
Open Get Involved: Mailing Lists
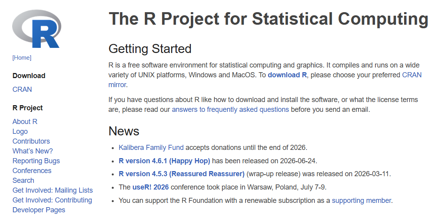(53, 190)
